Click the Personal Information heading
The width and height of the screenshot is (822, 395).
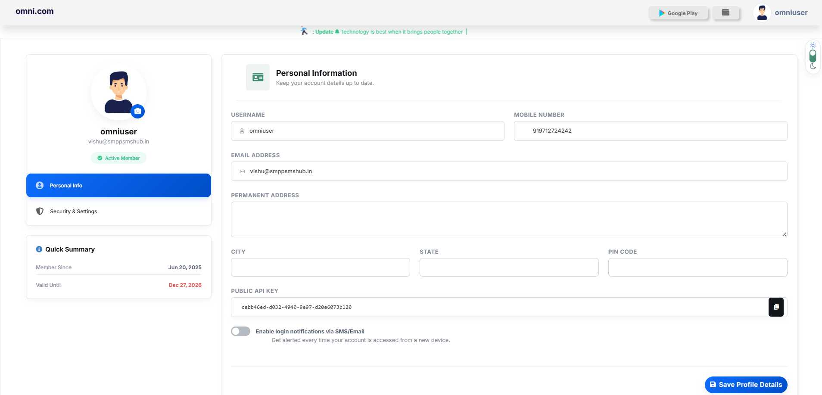(316, 73)
